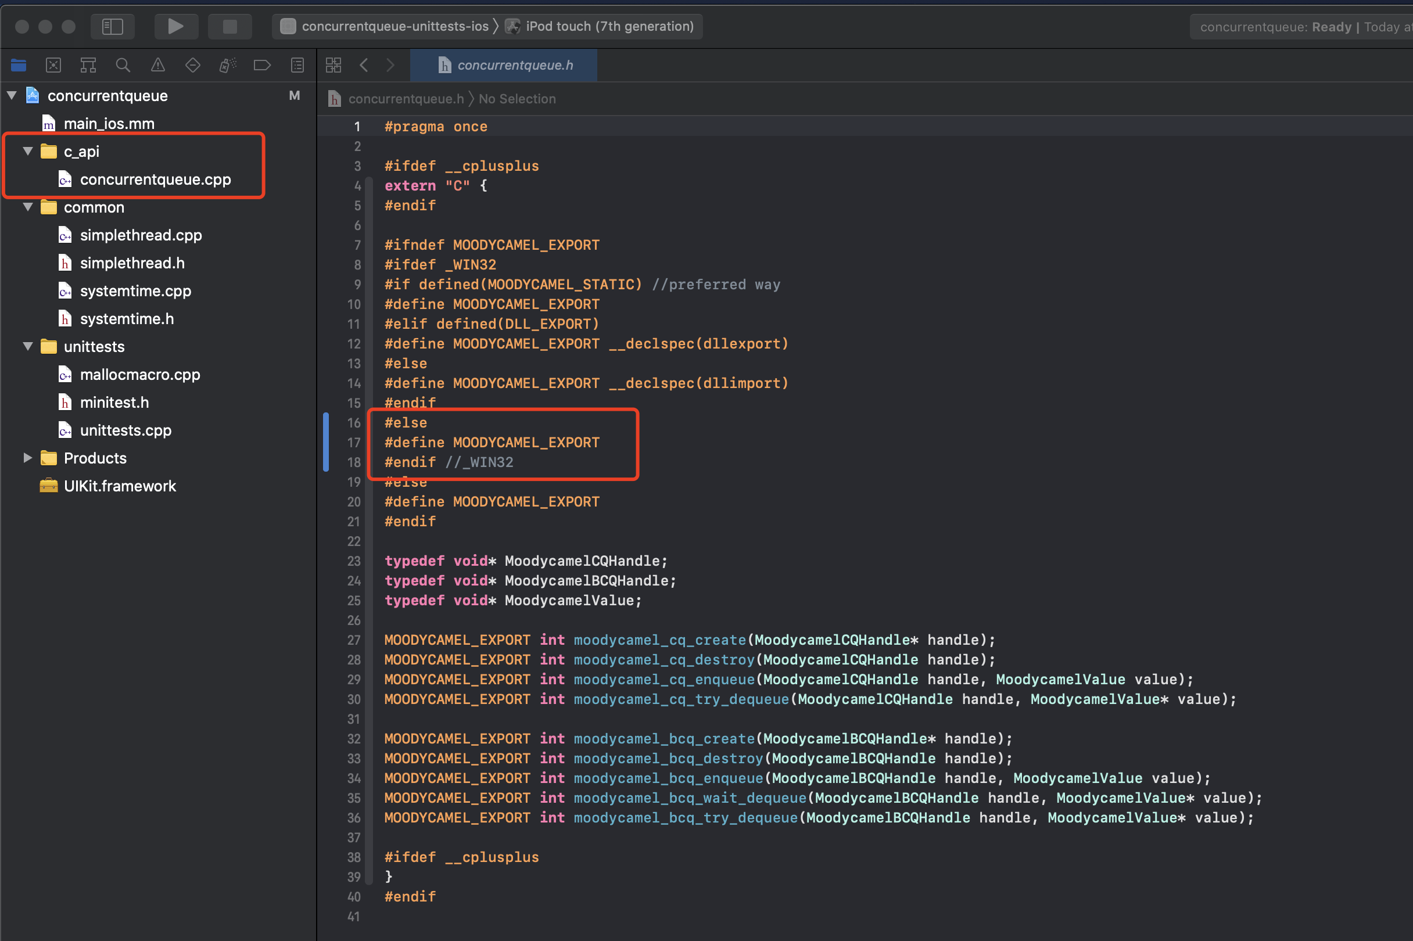Run the concurrentqueue-unittests-ios scheme

176,26
